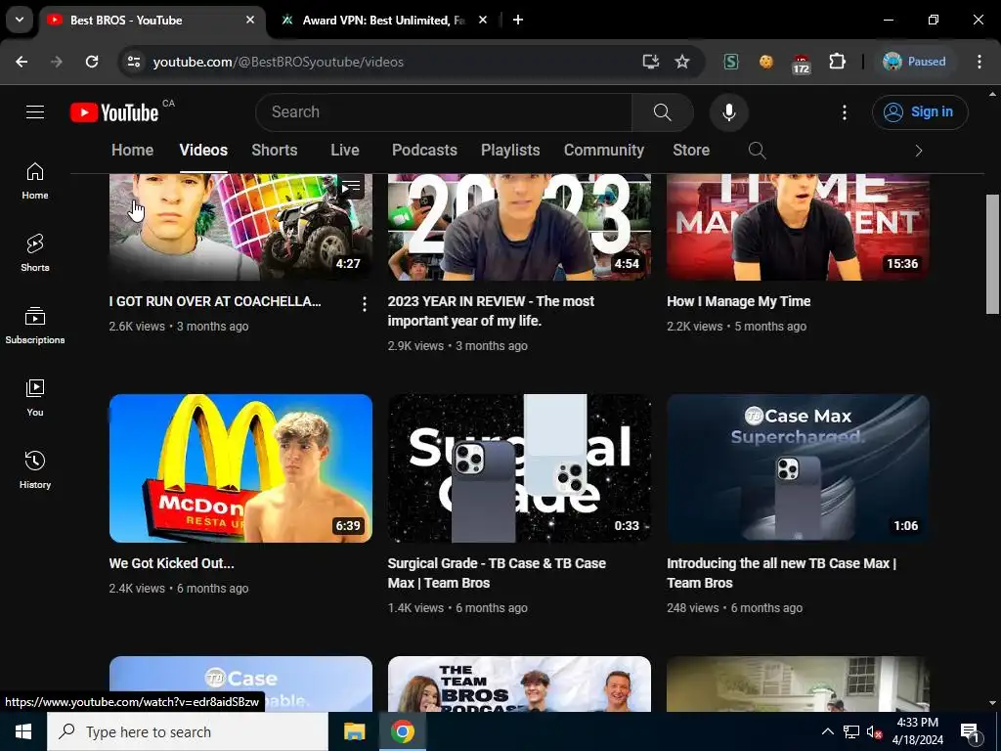The image size is (1001, 751).
Task: Open the Community channel tab
Action: [x=603, y=150]
